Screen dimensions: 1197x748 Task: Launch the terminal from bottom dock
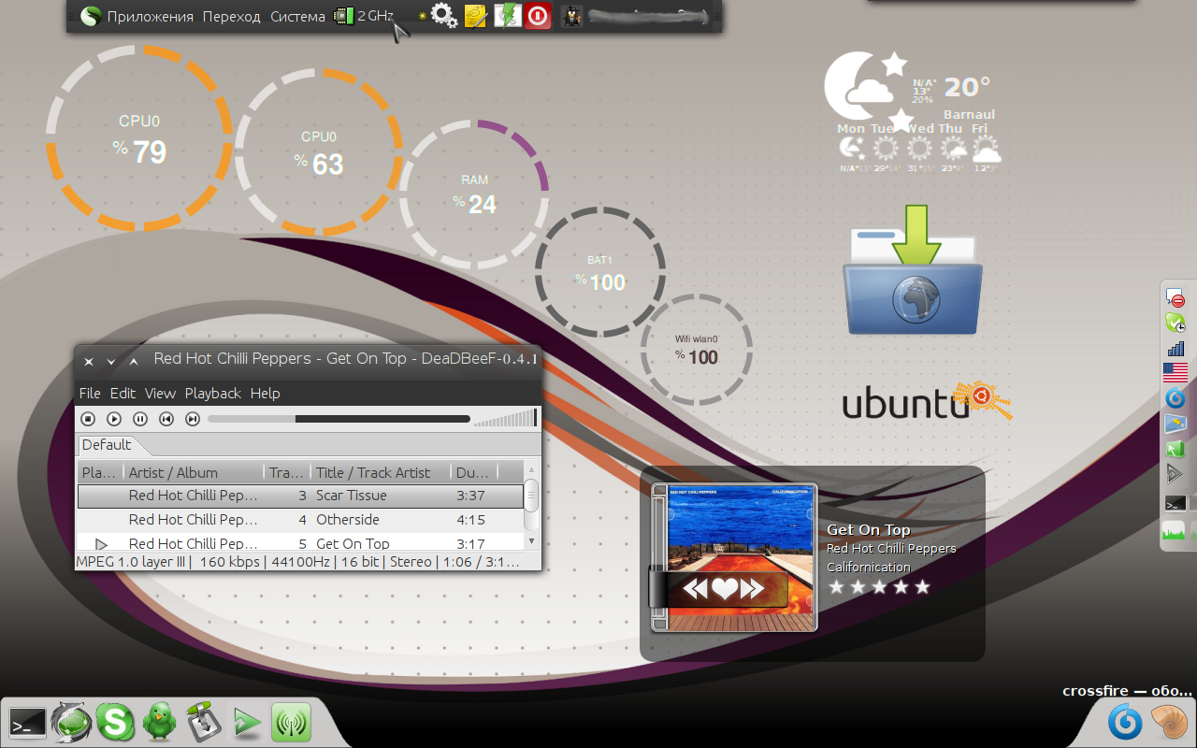(x=27, y=722)
